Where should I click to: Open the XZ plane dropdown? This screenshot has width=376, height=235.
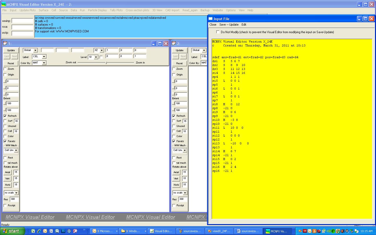click(102, 50)
